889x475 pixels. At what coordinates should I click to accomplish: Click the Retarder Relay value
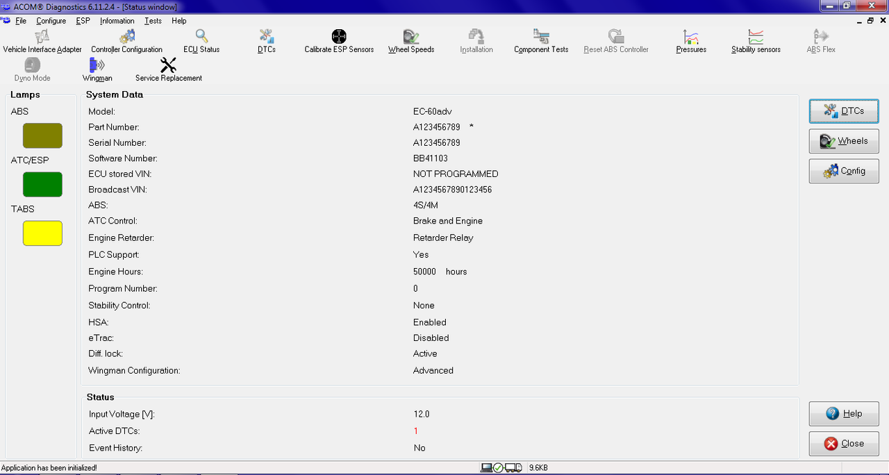tap(443, 237)
